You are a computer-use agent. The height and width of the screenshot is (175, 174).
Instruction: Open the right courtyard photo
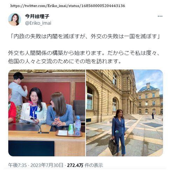(125, 113)
